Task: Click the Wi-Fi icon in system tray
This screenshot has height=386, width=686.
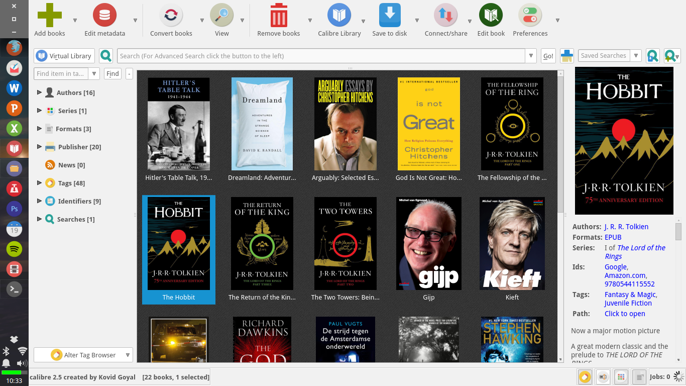Action: (x=22, y=351)
